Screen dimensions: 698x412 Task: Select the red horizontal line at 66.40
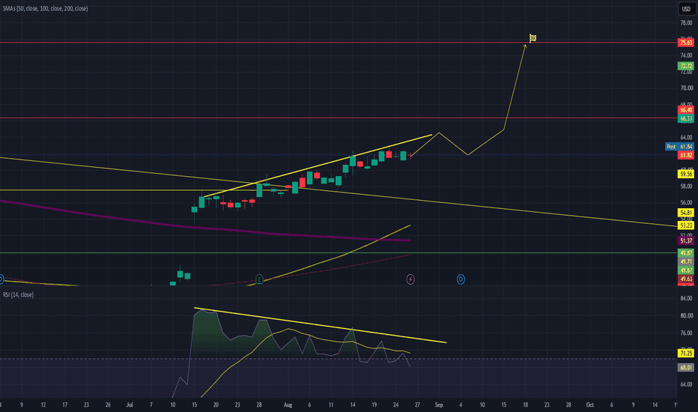click(x=339, y=118)
